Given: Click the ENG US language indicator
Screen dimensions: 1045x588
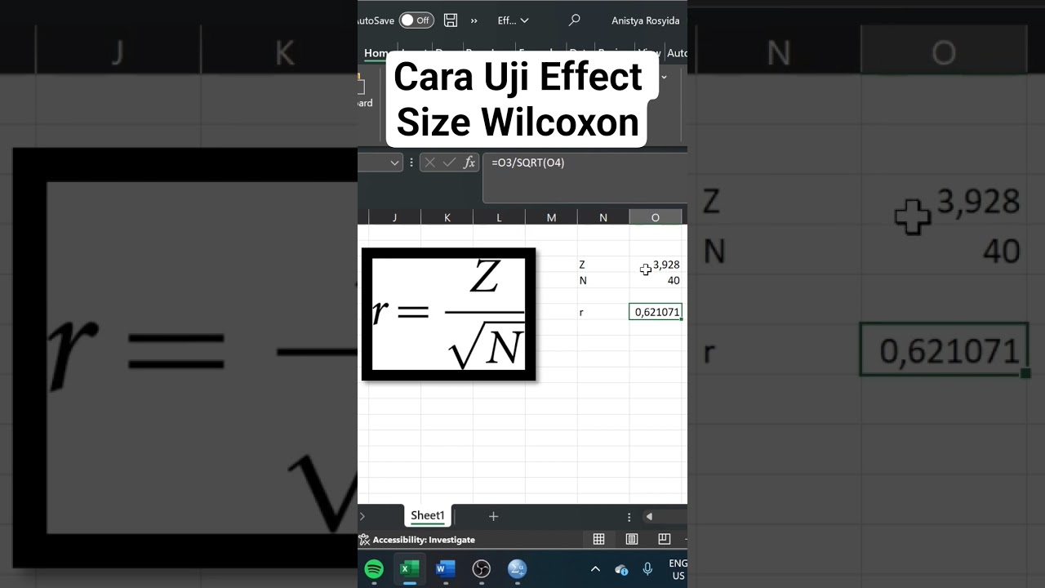Looking at the screenshot, I should [678, 569].
